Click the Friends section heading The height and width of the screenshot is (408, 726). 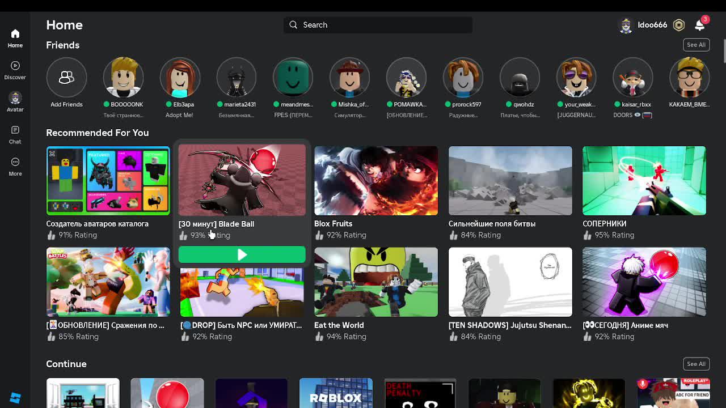click(x=62, y=45)
